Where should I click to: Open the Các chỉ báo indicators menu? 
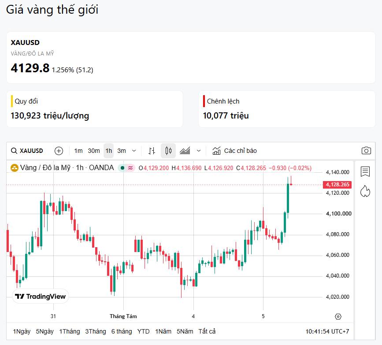(x=234, y=151)
